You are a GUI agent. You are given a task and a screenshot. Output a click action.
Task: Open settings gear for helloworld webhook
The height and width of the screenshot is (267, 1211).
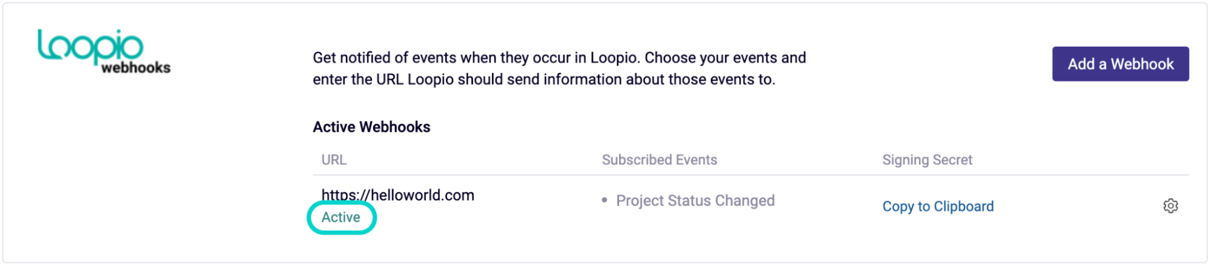(1170, 206)
